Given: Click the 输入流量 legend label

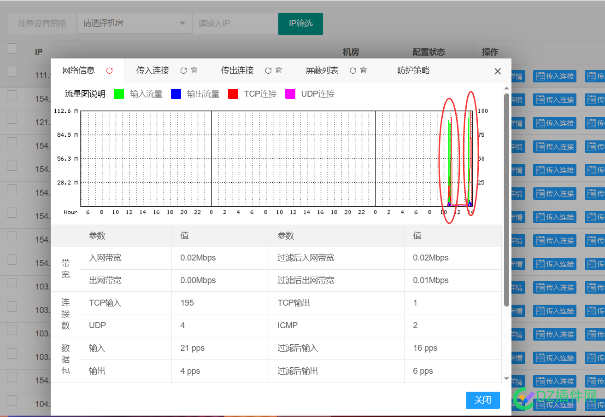Looking at the screenshot, I should [147, 94].
